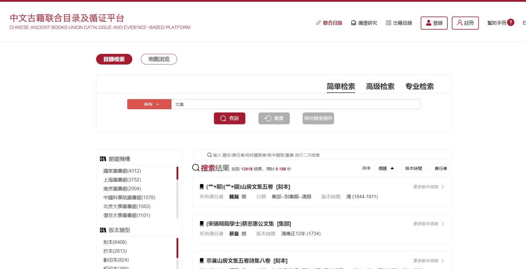
Task: Click the 註冊 registration button
Action: pos(465,22)
